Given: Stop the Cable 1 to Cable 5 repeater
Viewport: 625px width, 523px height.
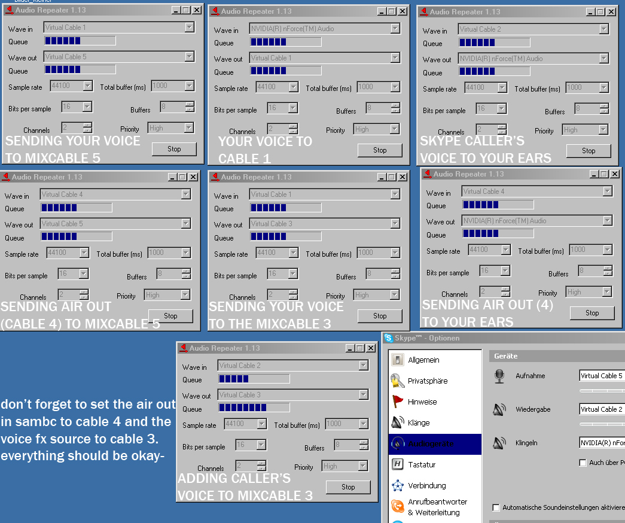Looking at the screenshot, I should coord(174,149).
